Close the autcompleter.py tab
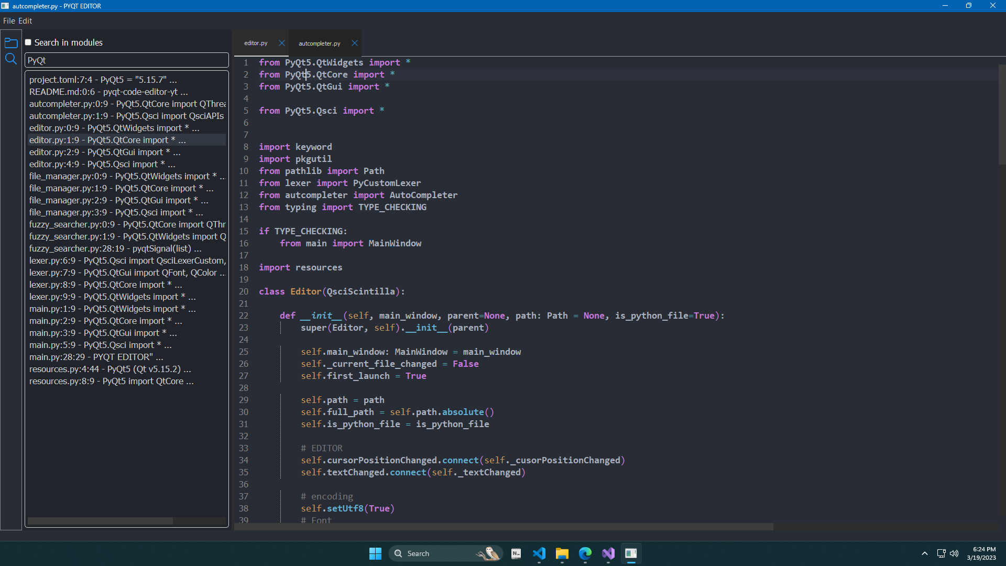Viewport: 1006px width, 566px height. tap(355, 43)
